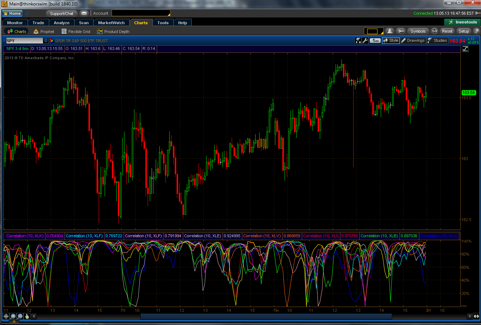This screenshot has height=325, width=481.
Task: Open the Help tab
Action: [x=182, y=23]
